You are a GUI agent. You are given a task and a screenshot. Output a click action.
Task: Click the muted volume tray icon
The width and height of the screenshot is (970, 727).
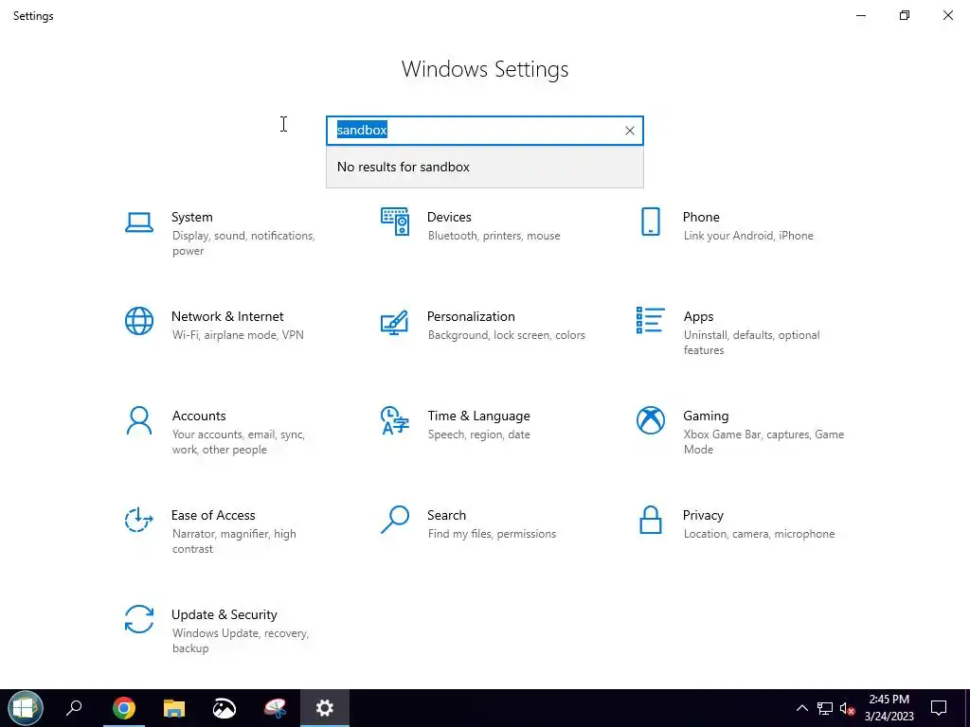click(847, 708)
